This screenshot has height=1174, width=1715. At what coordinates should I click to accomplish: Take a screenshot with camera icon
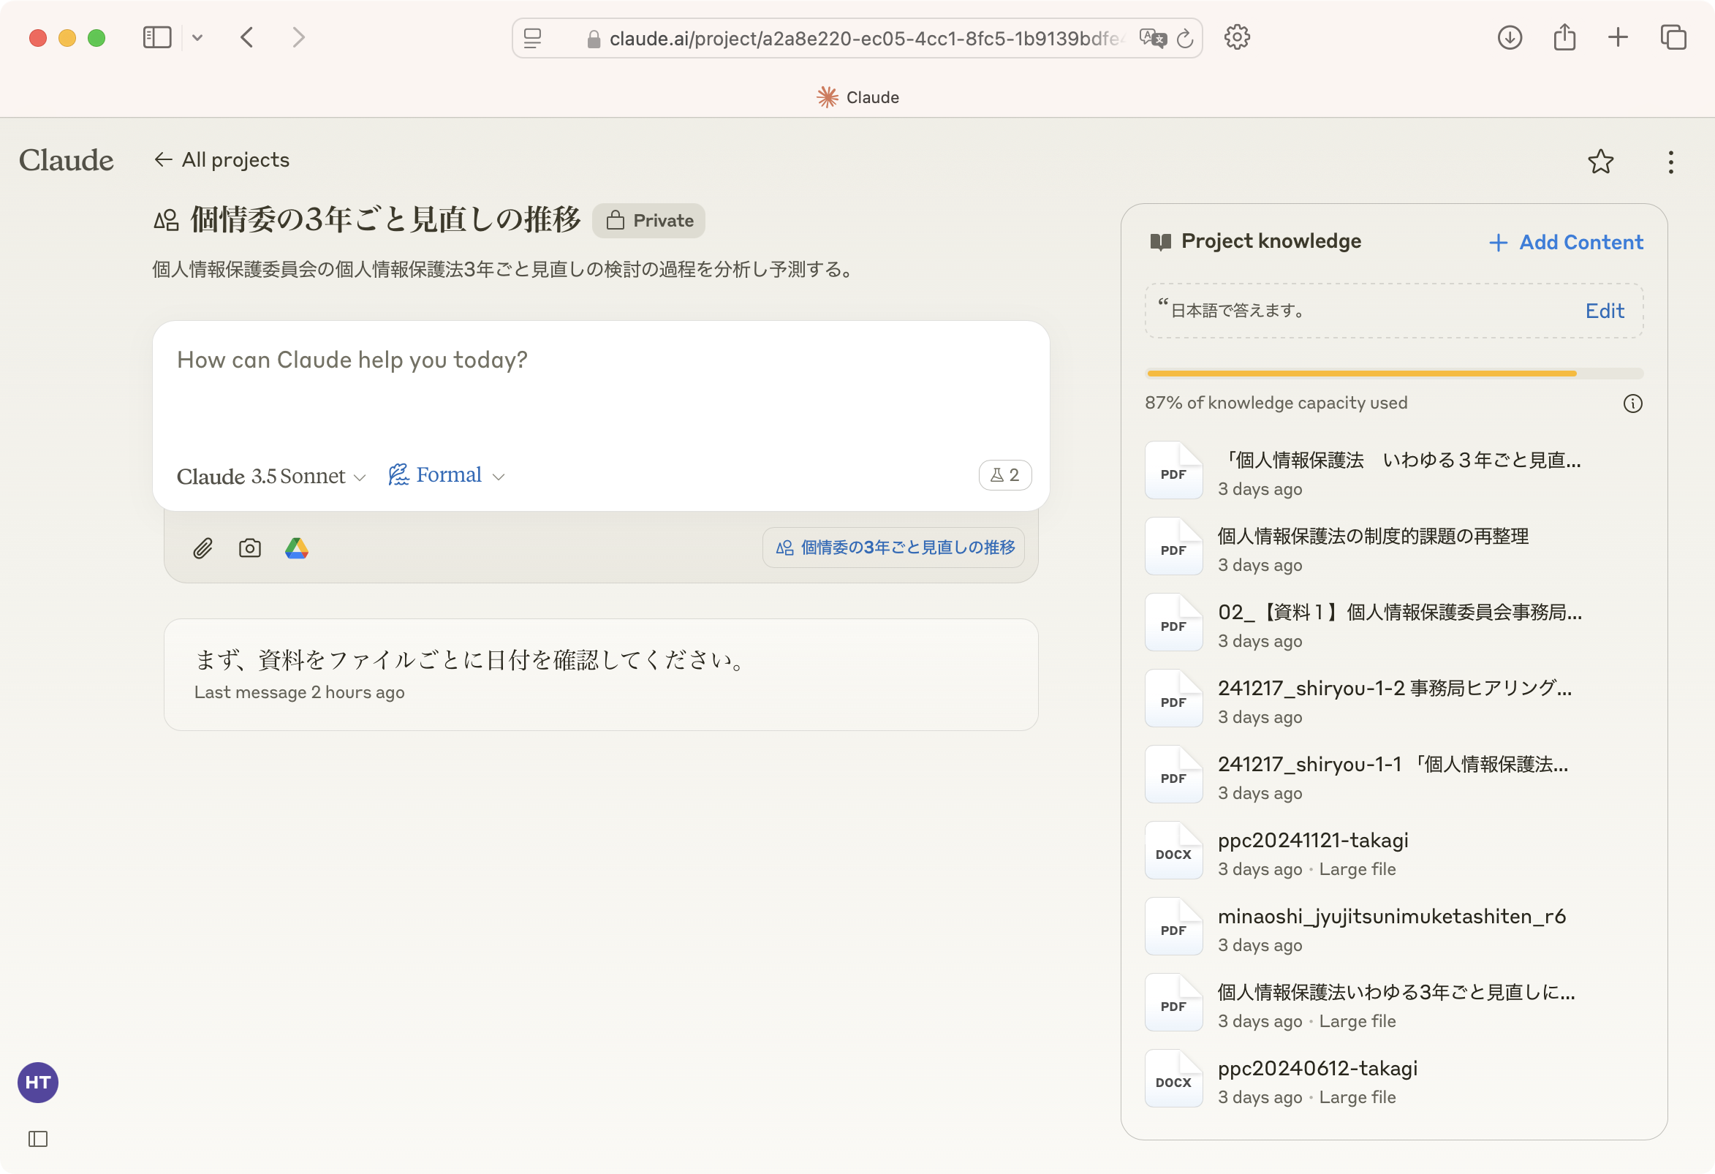click(x=249, y=548)
